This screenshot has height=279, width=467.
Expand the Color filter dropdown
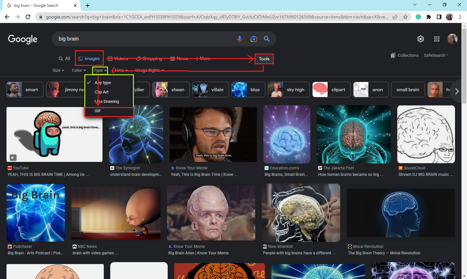coord(79,70)
